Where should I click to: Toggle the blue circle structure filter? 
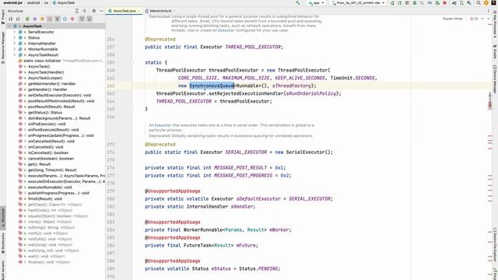(65, 19)
